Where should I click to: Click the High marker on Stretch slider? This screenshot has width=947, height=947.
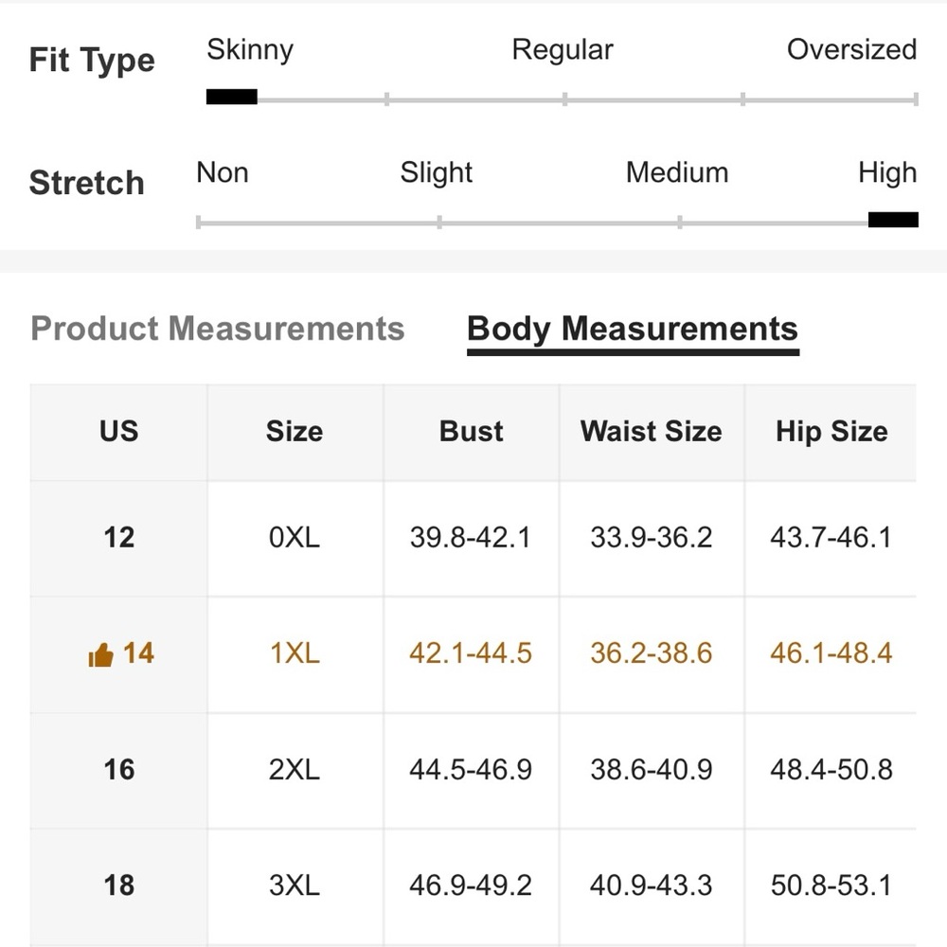click(893, 221)
